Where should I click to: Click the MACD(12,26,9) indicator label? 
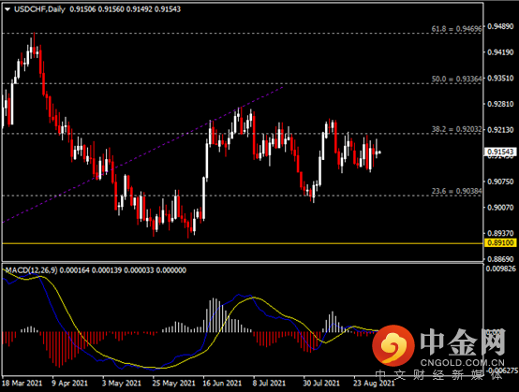(32, 270)
